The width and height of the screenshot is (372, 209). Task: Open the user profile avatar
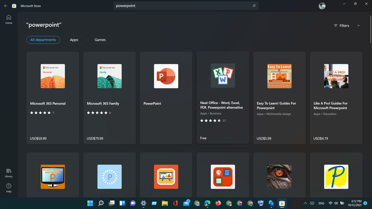point(322,6)
